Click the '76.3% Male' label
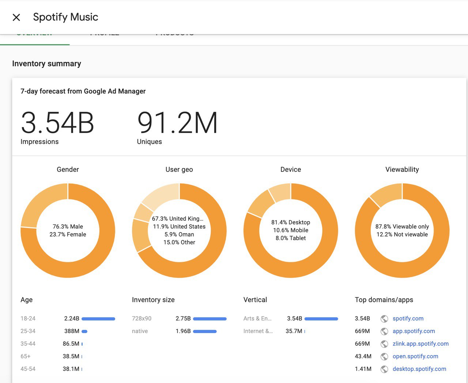468x383 pixels. pyautogui.click(x=68, y=227)
